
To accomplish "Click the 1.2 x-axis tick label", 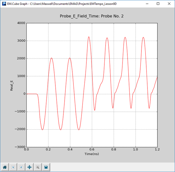I will tap(157, 149).
